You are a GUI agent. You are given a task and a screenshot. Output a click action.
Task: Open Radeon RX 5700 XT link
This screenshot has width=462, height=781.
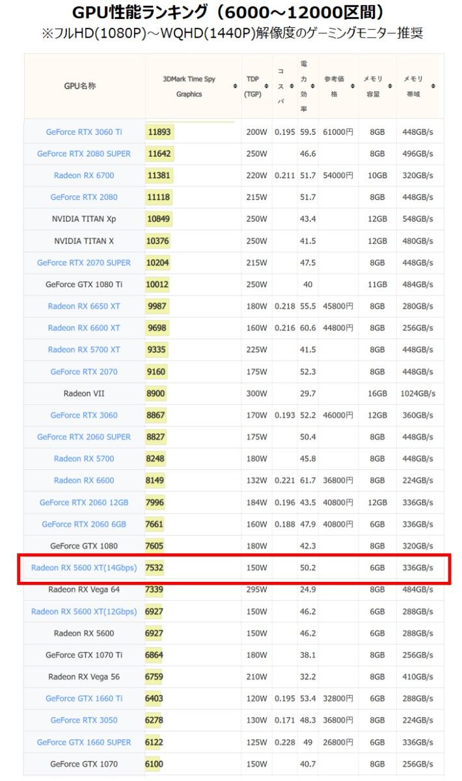pos(84,350)
